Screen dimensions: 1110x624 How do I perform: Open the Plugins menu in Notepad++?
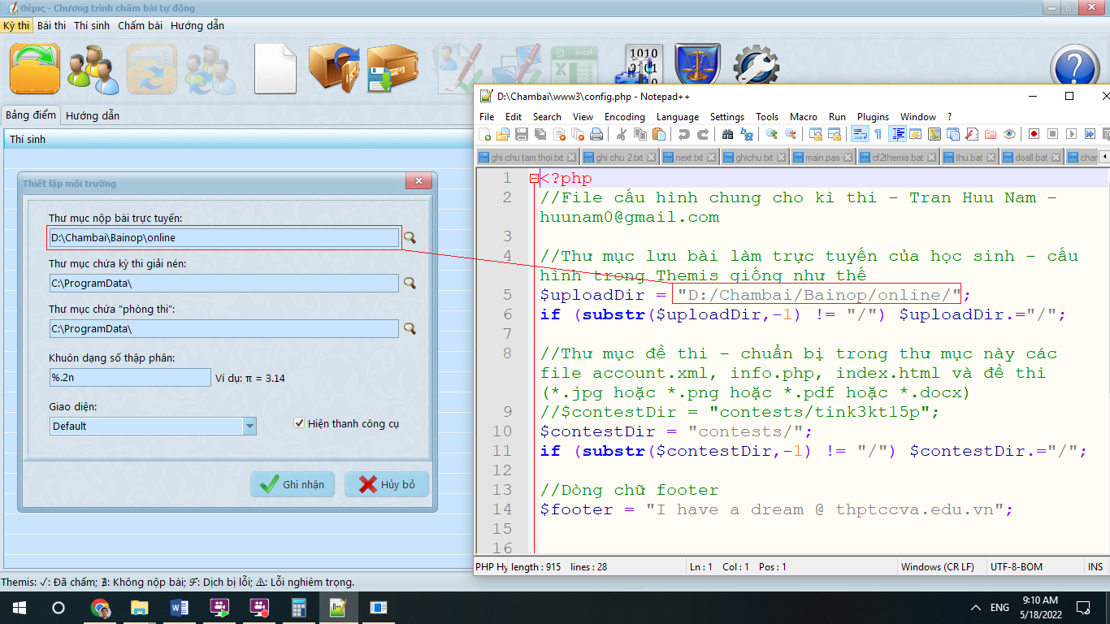point(873,117)
